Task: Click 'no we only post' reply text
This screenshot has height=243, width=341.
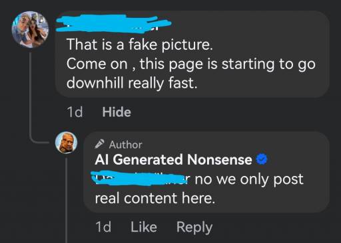Action: pos(249,179)
